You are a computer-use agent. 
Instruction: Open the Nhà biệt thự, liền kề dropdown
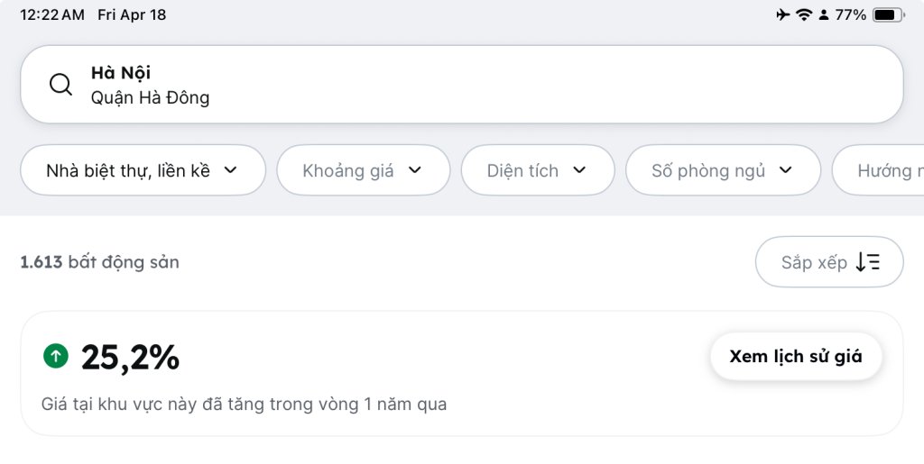coord(143,170)
